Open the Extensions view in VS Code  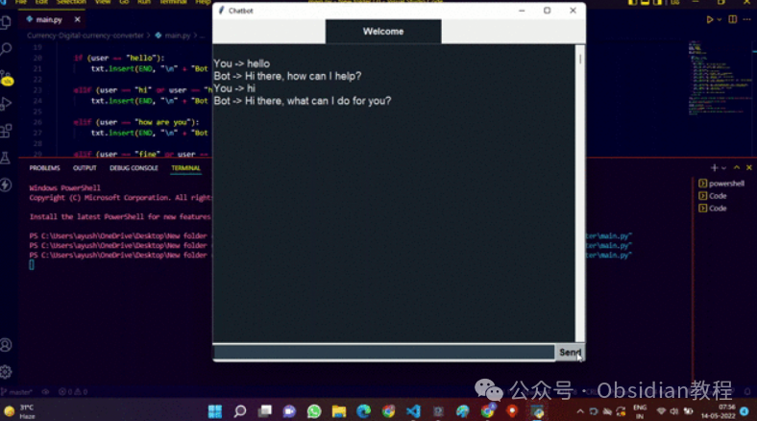[6, 131]
